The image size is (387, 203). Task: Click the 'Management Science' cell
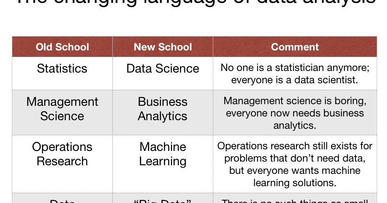pos(62,109)
